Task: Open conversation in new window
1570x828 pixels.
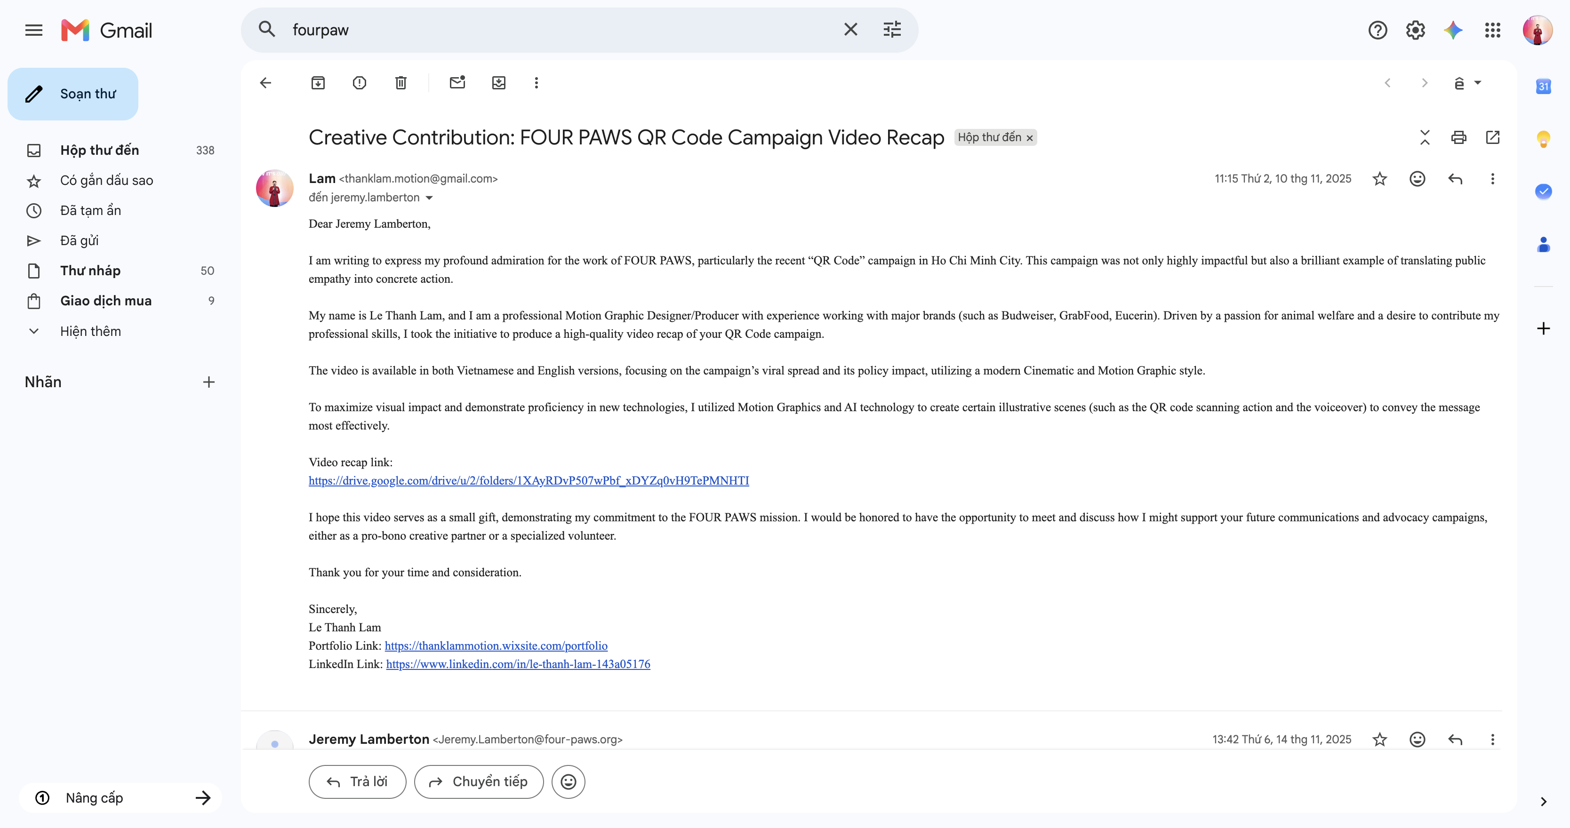Action: point(1493,138)
